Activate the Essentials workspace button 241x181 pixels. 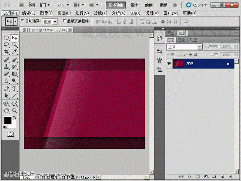point(116,5)
